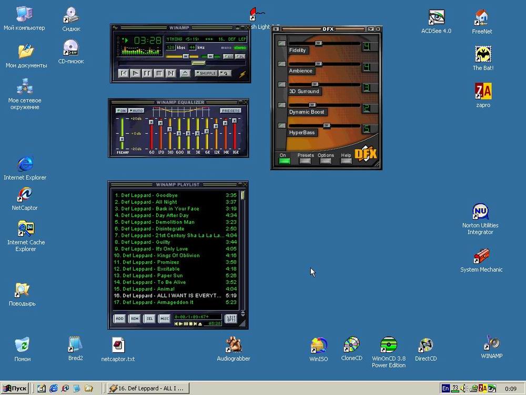Select playlist track Def Leppard - Goodbye
The height and width of the screenshot is (395, 526).
tap(176, 195)
